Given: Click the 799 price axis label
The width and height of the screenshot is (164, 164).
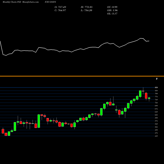Looking at the screenshot, I should point(156,93).
